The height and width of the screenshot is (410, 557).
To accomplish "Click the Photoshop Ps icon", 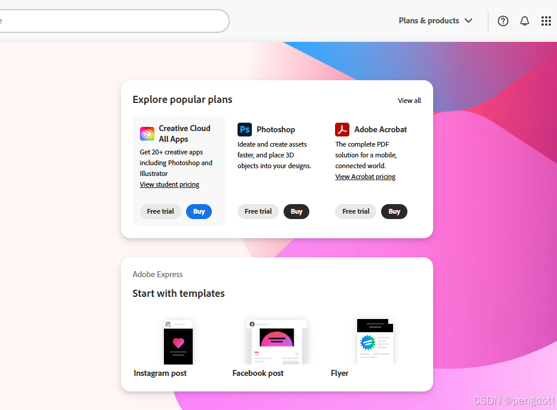I will (x=244, y=130).
